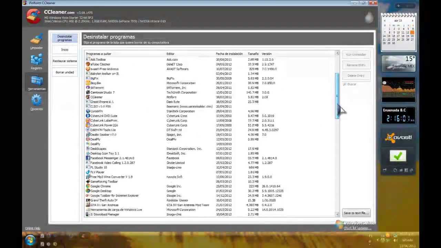Sort by the Versión column header
This screenshot has height=248, width=441.
point(266,54)
